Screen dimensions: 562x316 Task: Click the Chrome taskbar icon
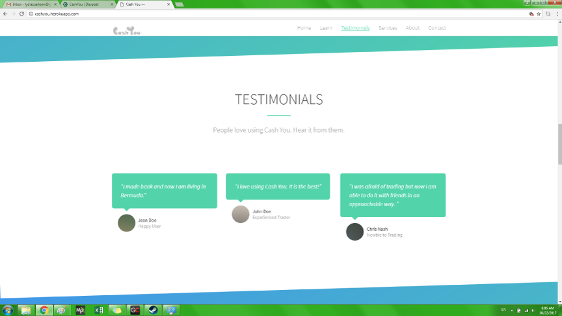tap(44, 310)
